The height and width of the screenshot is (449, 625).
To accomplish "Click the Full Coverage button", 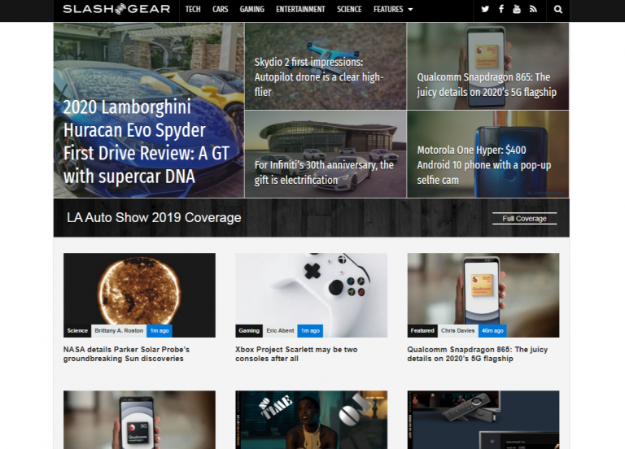I will click(524, 218).
